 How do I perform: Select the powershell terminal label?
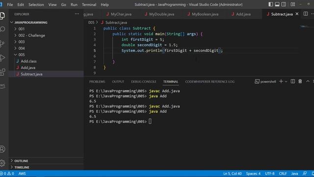point(265,82)
